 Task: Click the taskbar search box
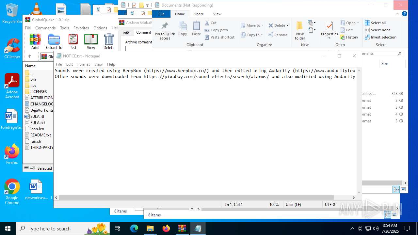point(63,228)
